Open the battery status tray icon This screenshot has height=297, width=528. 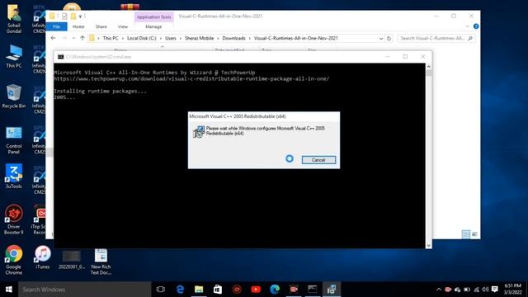click(467, 290)
